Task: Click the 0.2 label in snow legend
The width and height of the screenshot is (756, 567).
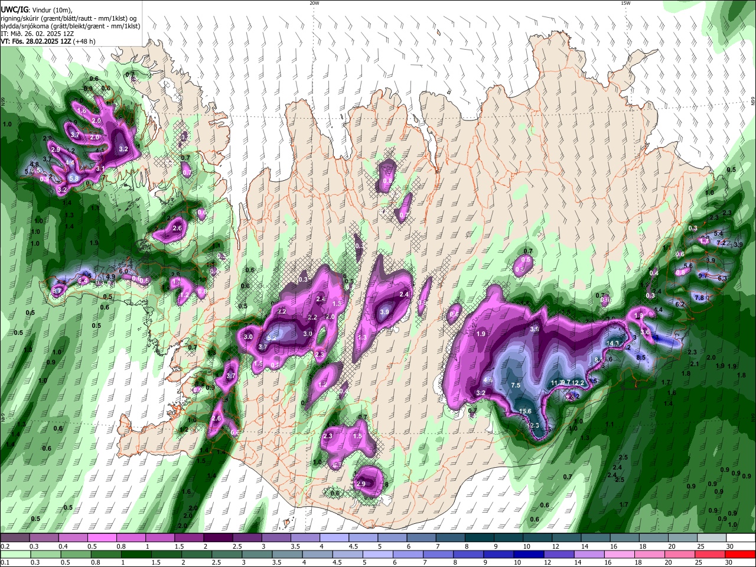Action: pos(4,546)
